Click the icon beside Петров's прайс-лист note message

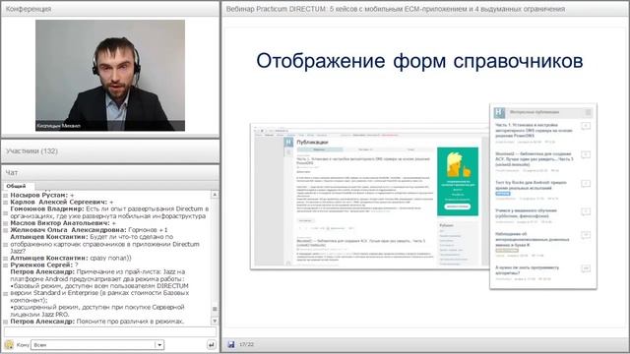tap(6, 294)
